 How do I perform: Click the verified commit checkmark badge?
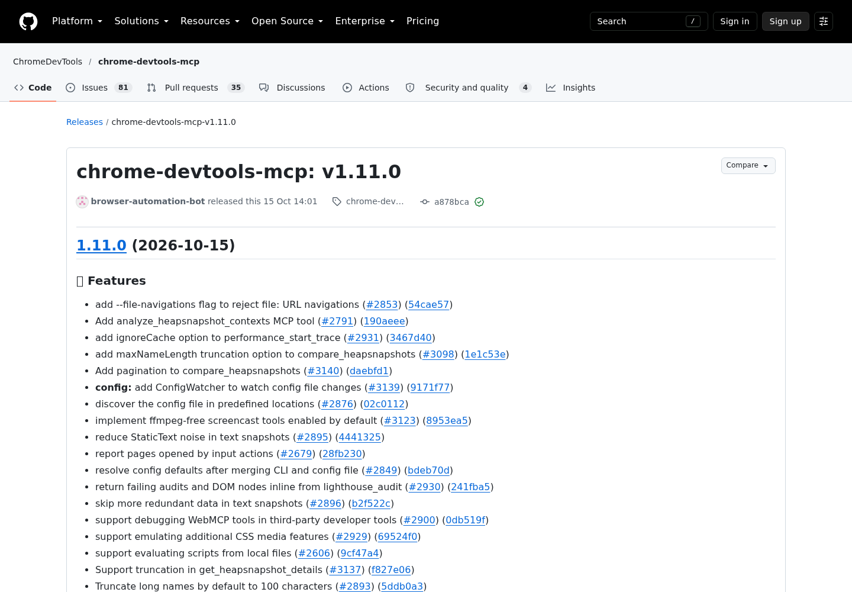479,202
